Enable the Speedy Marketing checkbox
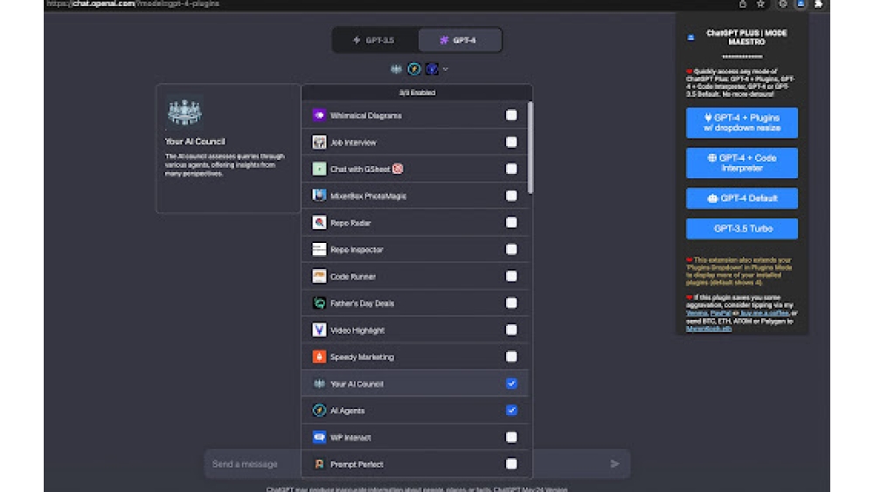874x492 pixels. [511, 357]
